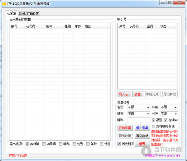Click 密码 column header in QQ小号 list
This screenshot has width=187, height=161.
(152, 26)
